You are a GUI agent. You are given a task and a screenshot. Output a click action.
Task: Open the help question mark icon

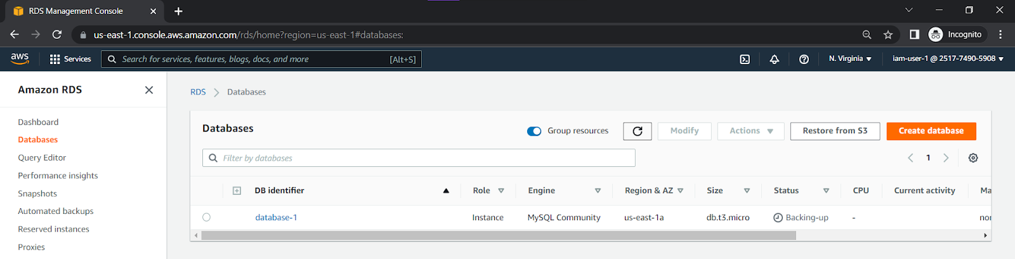[x=804, y=59]
